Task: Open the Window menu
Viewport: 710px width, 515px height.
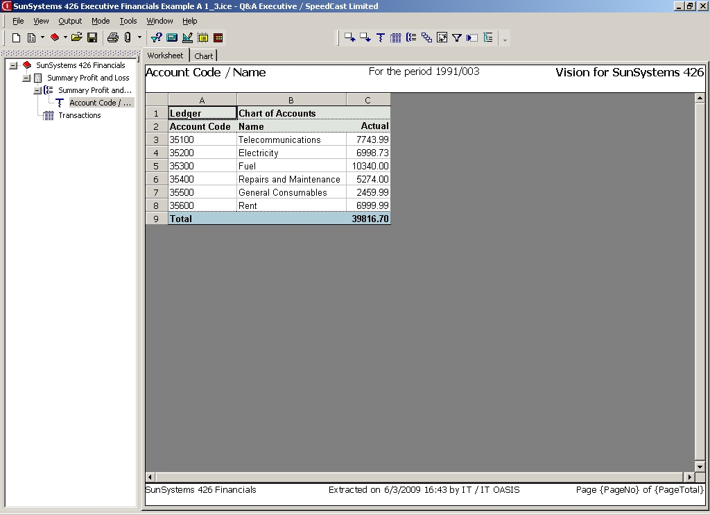Action: point(159,21)
